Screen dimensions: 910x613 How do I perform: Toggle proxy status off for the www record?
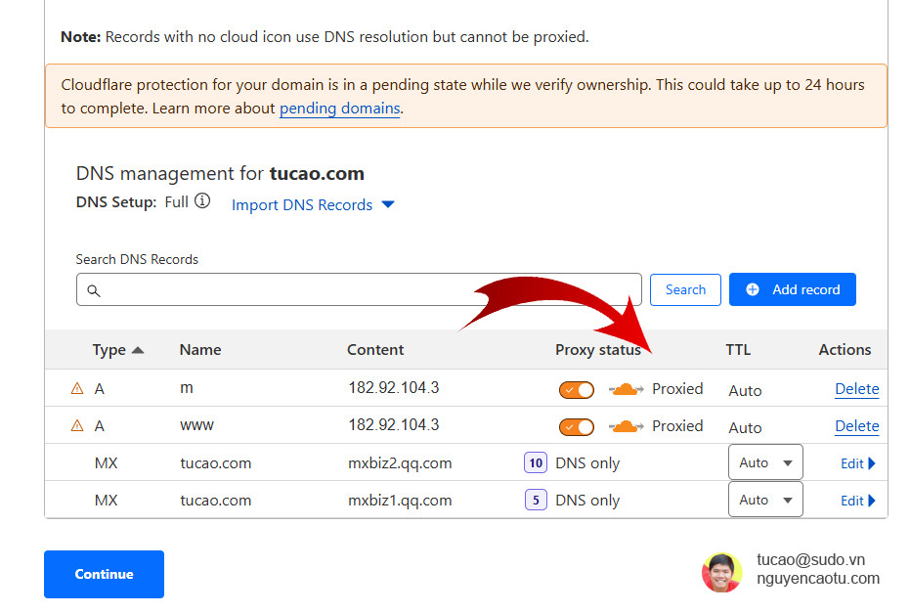tap(576, 426)
